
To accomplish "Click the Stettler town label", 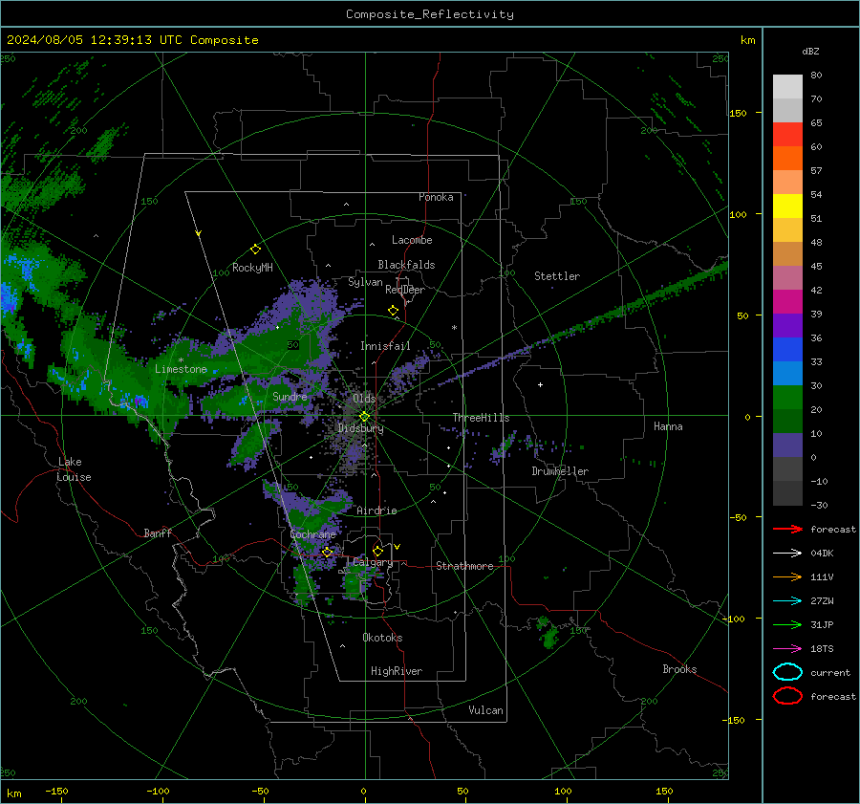I will [557, 276].
